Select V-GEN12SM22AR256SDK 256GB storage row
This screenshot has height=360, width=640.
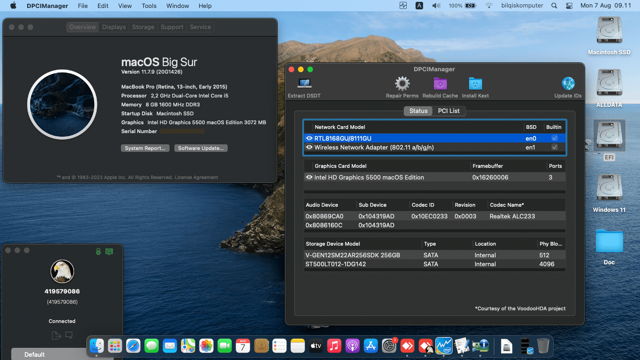click(435, 255)
